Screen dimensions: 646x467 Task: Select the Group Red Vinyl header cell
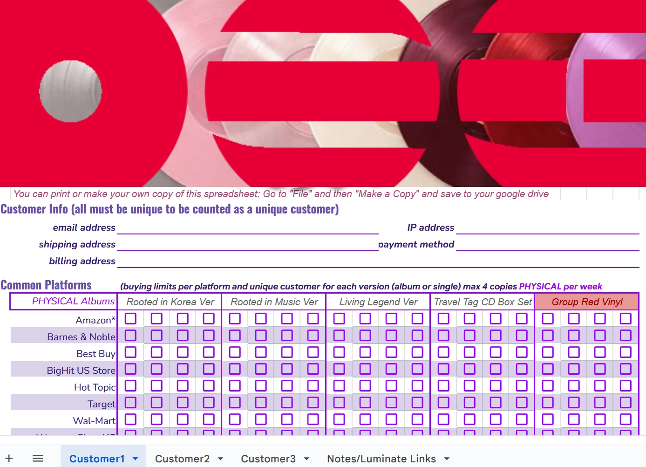click(x=586, y=302)
